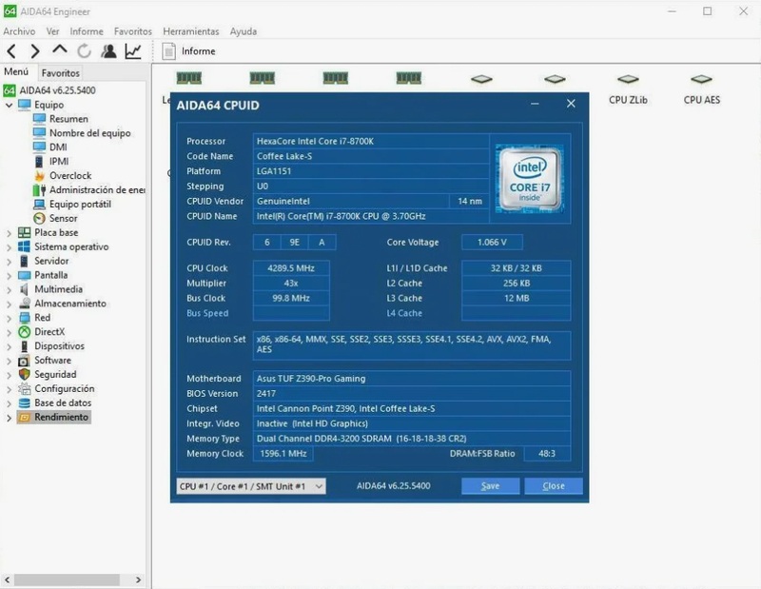This screenshot has width=761, height=589.
Task: Open the Resumen computer icon
Action: pyautogui.click(x=39, y=119)
